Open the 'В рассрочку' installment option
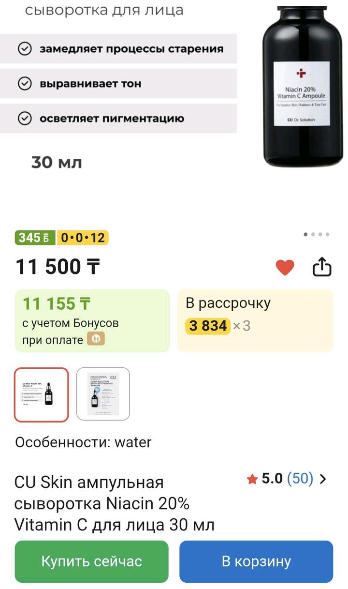 255,320
